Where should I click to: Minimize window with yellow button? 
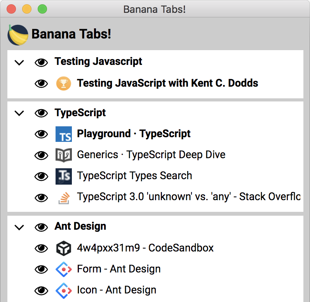[x=27, y=9]
